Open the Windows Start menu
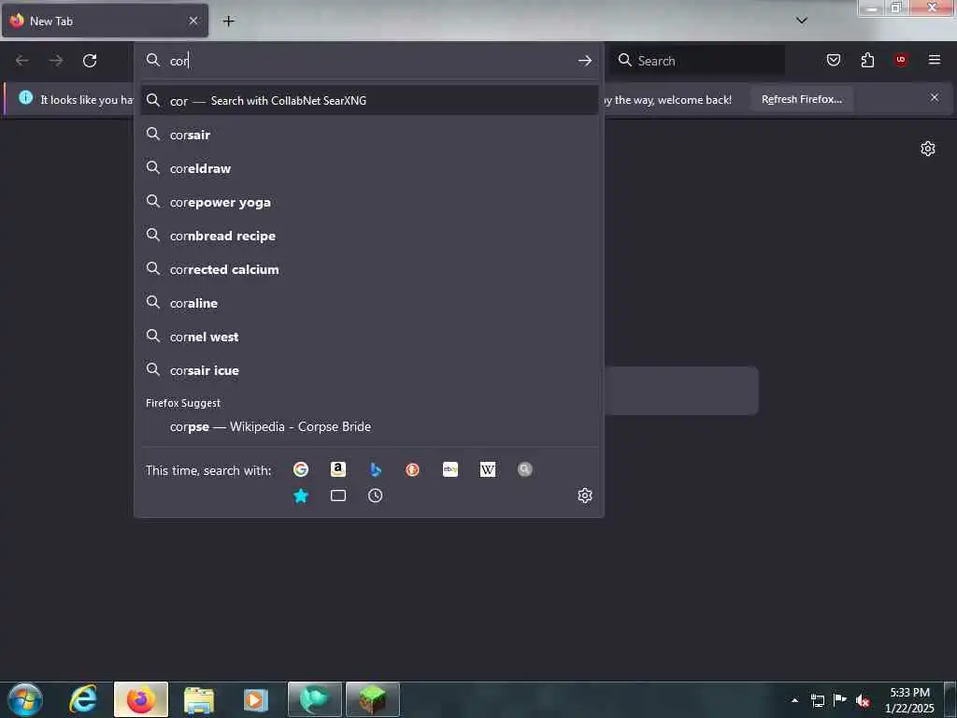The width and height of the screenshot is (957, 718). click(x=25, y=699)
